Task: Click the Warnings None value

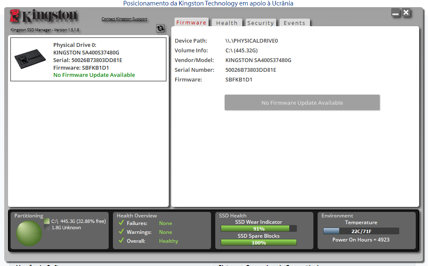Action: (165, 232)
